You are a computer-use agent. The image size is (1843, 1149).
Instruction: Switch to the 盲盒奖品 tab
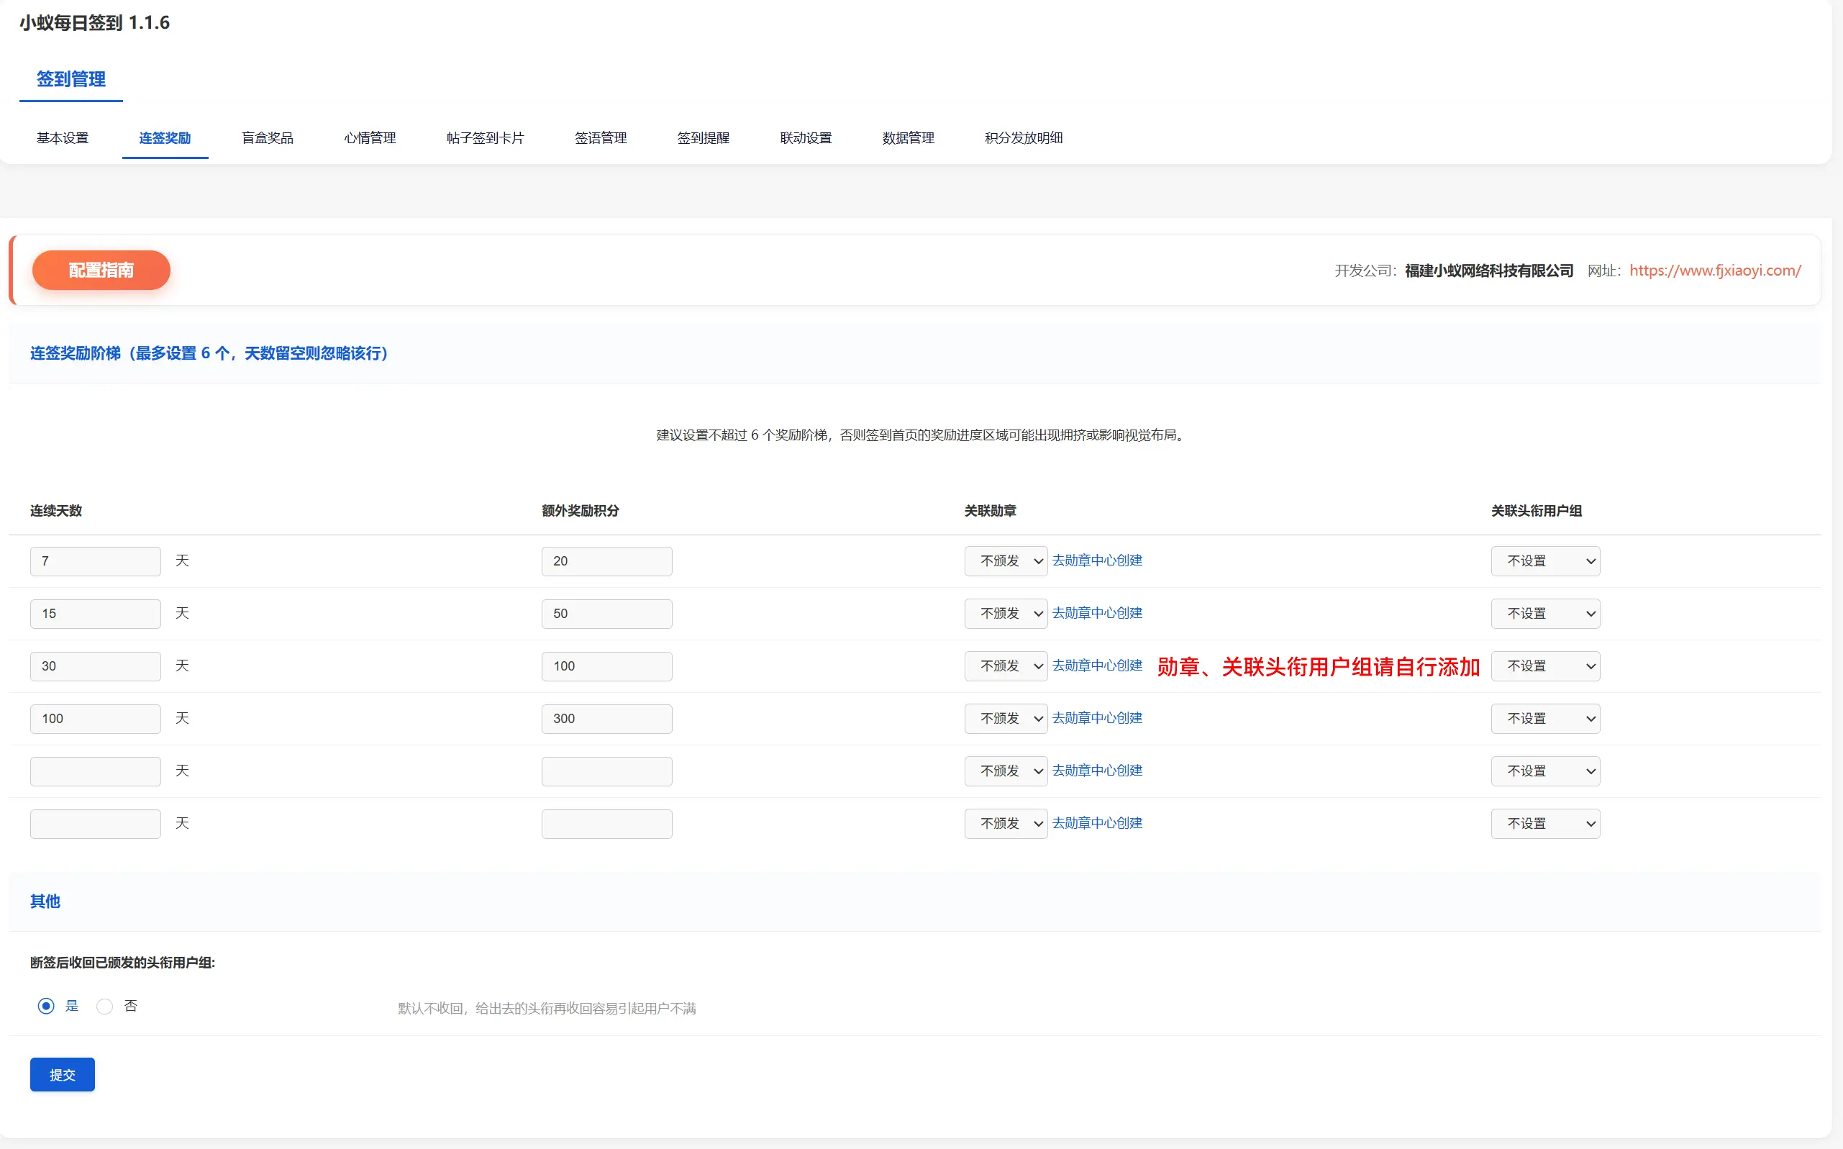click(268, 137)
